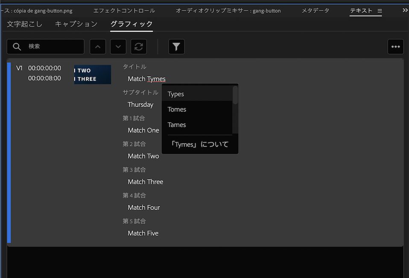Select Tames as the replacement word
Image resolution: width=409 pixels, height=278 pixels.
coord(176,124)
